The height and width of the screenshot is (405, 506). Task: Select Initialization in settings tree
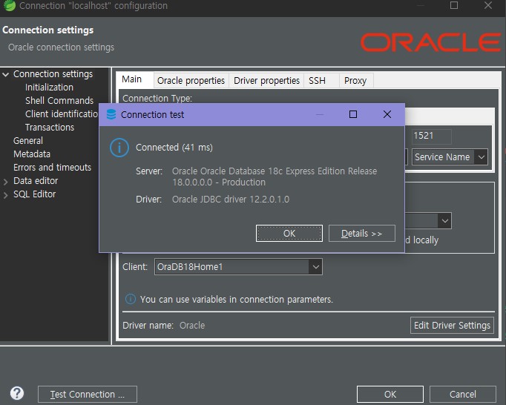[49, 88]
